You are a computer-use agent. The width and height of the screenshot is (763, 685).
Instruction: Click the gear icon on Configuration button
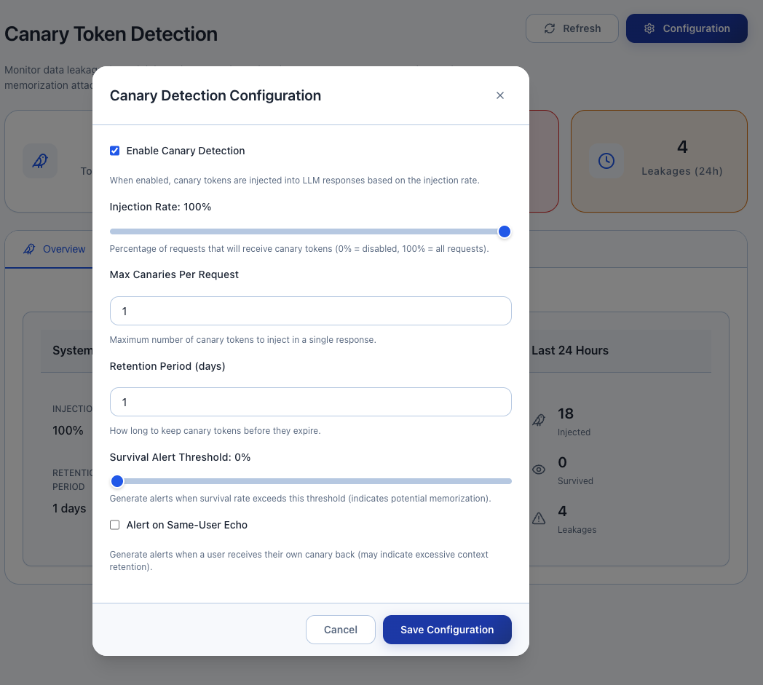(649, 28)
